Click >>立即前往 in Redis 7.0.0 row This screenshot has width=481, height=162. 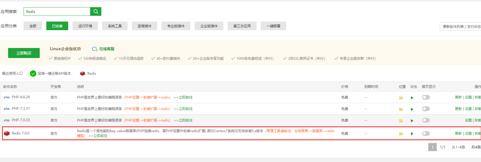click(98, 136)
